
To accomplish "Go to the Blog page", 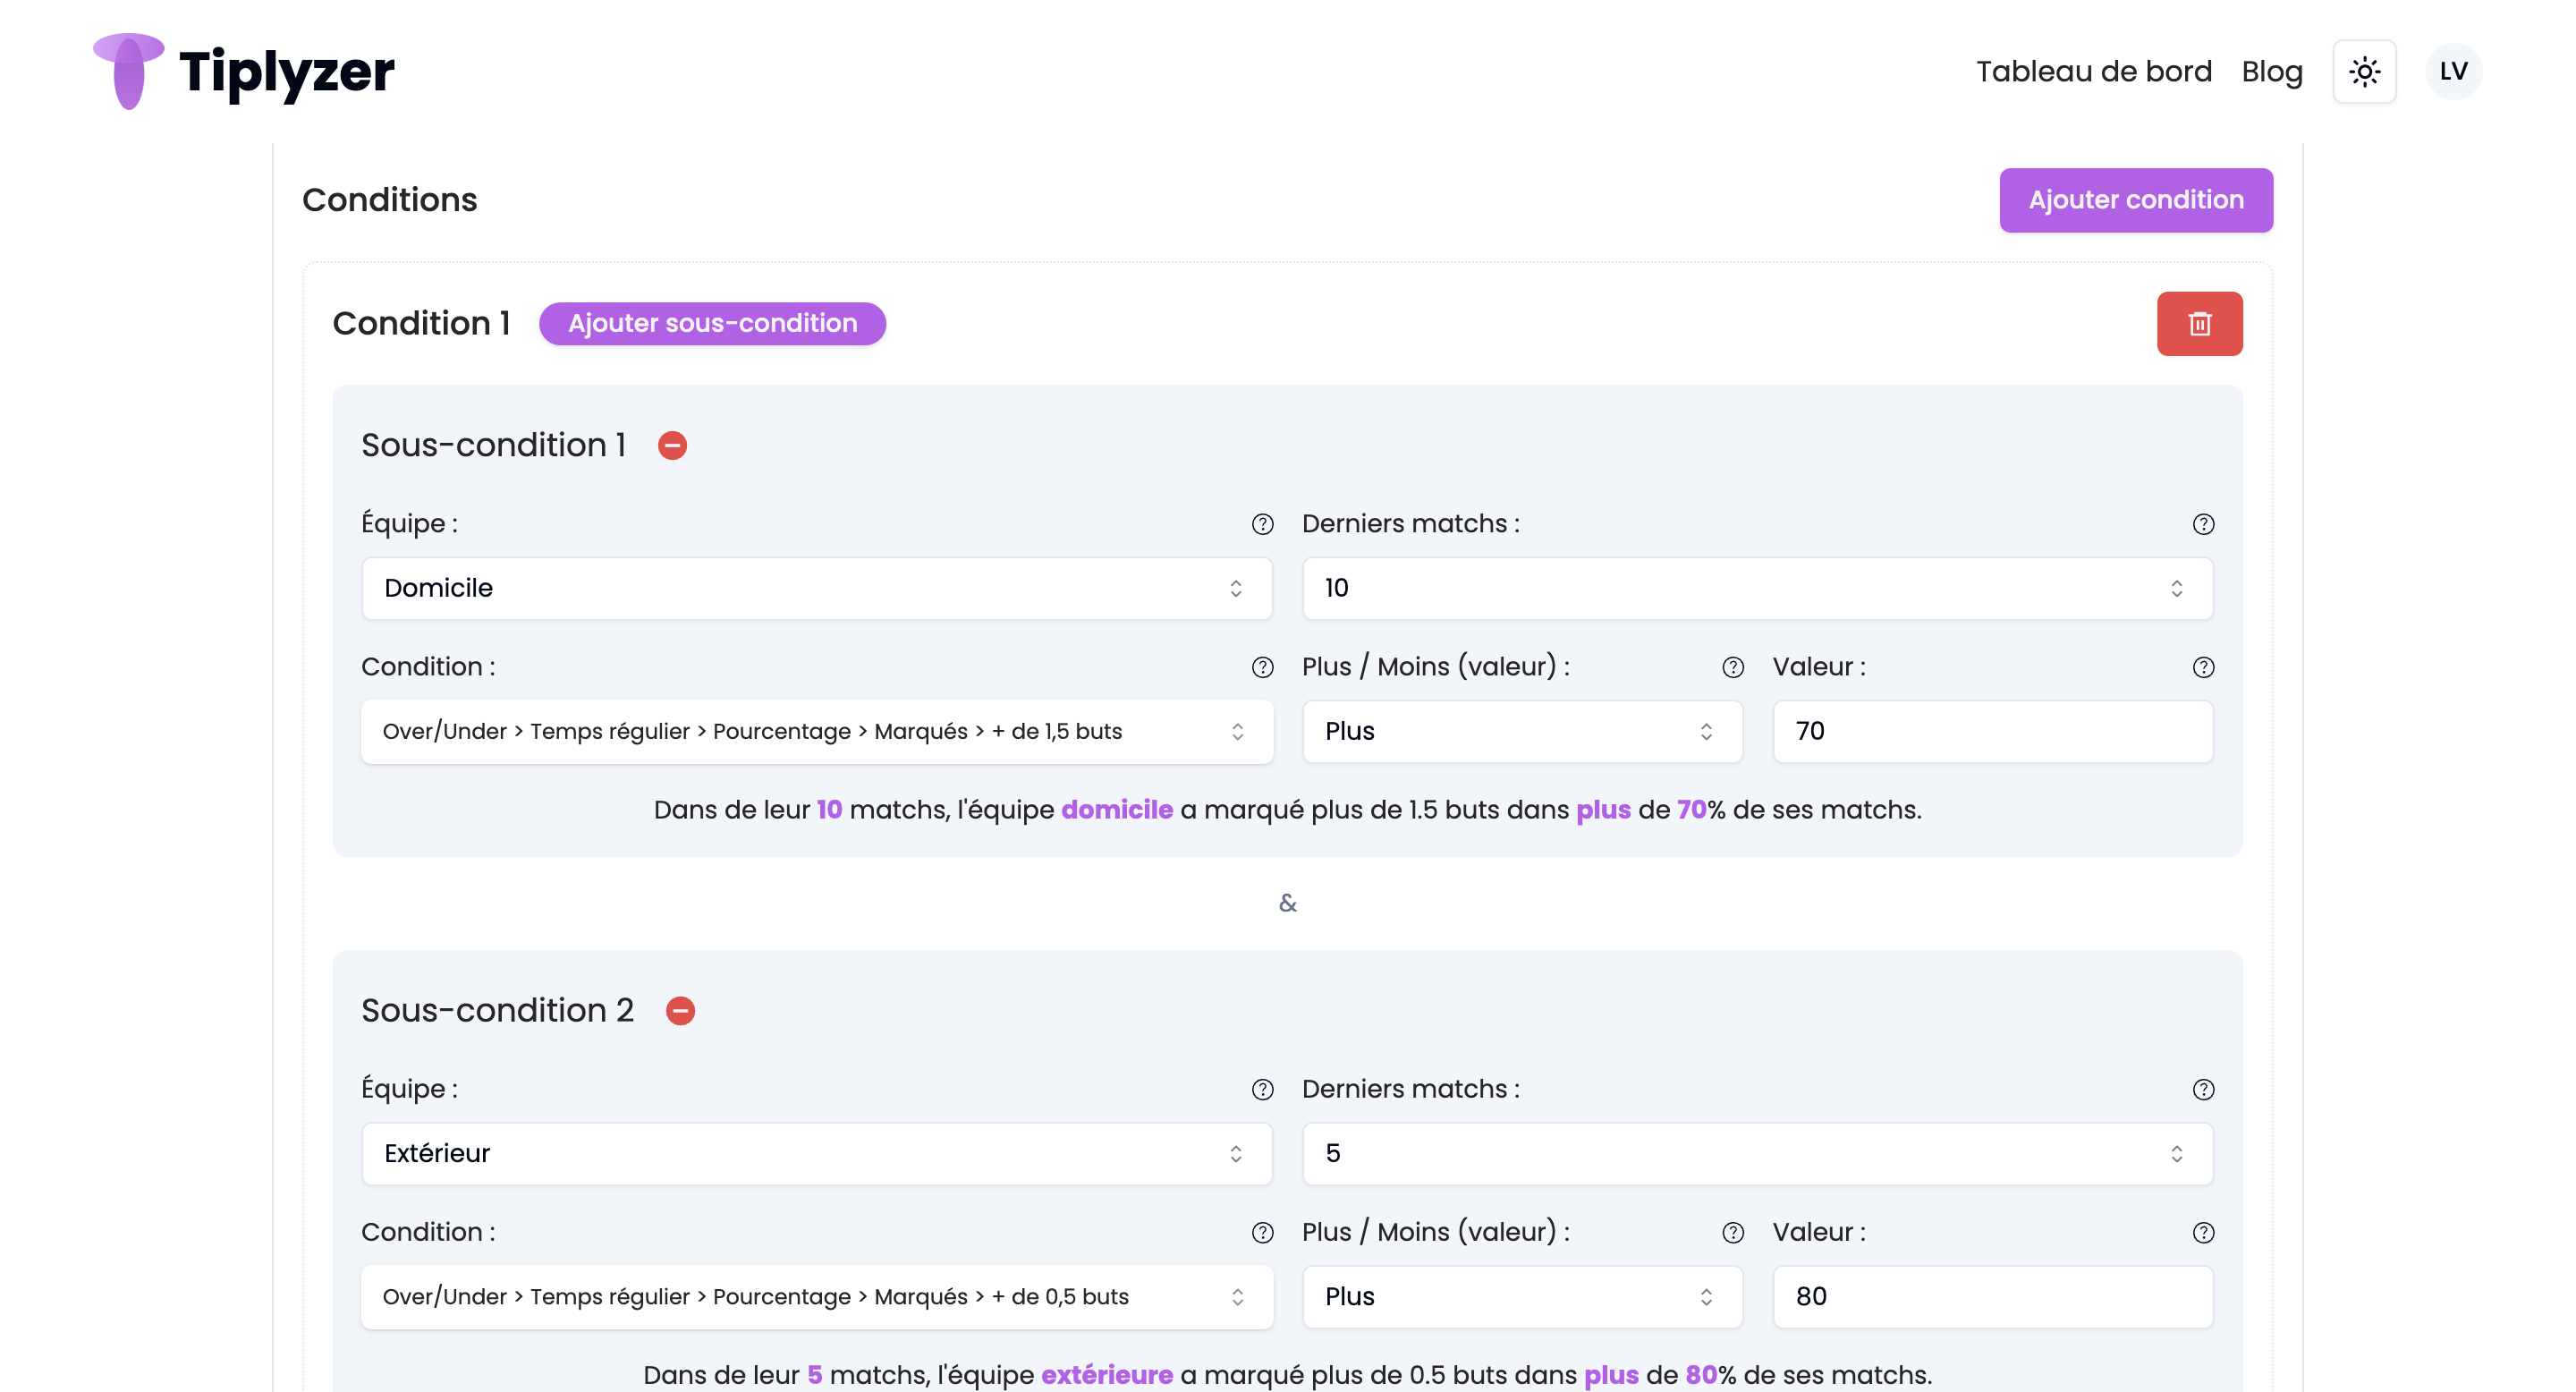I will 2271,72.
